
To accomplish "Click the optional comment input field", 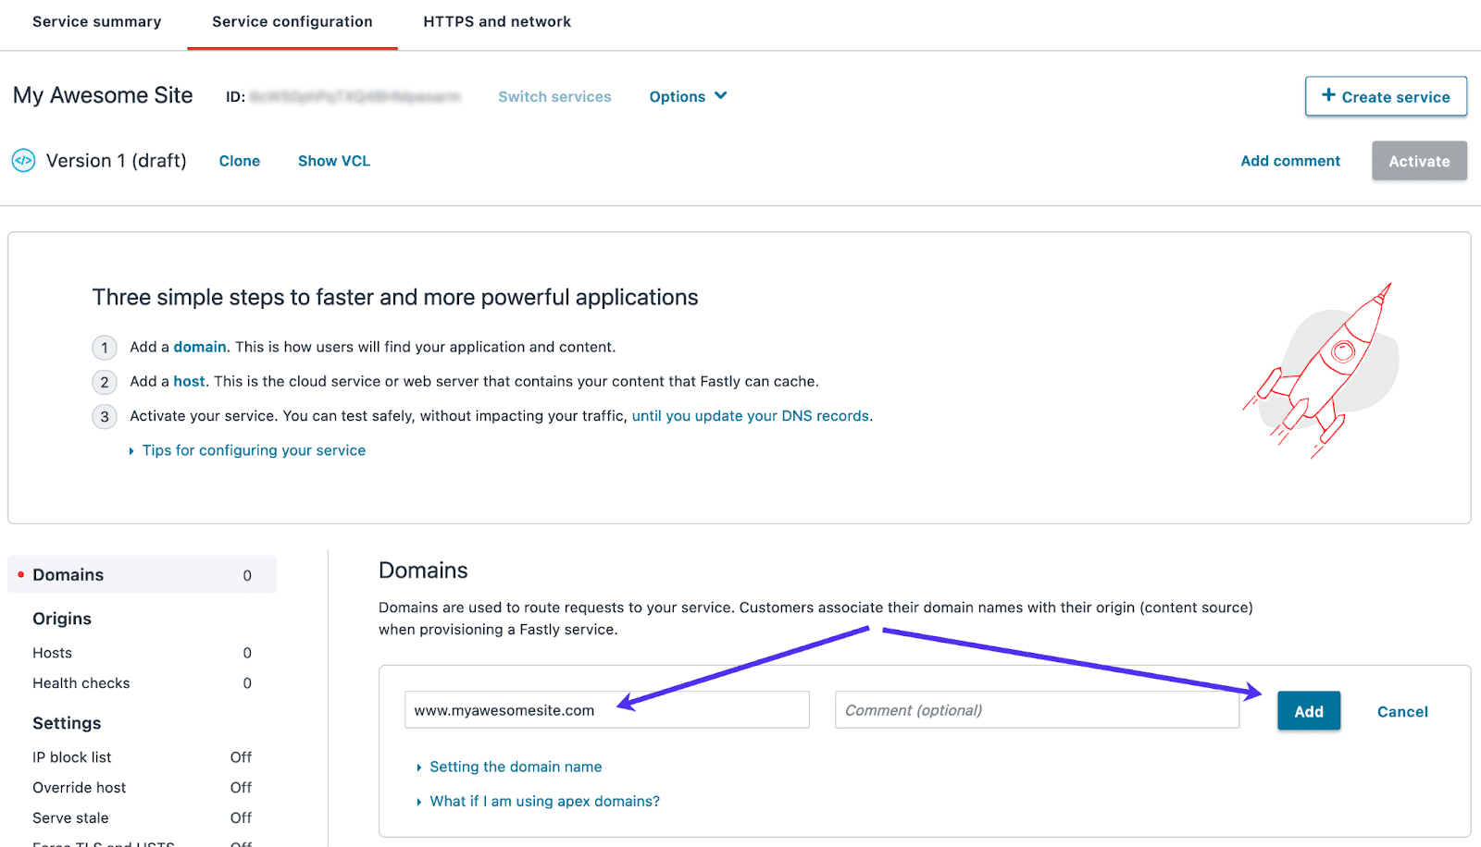I will [1036, 709].
